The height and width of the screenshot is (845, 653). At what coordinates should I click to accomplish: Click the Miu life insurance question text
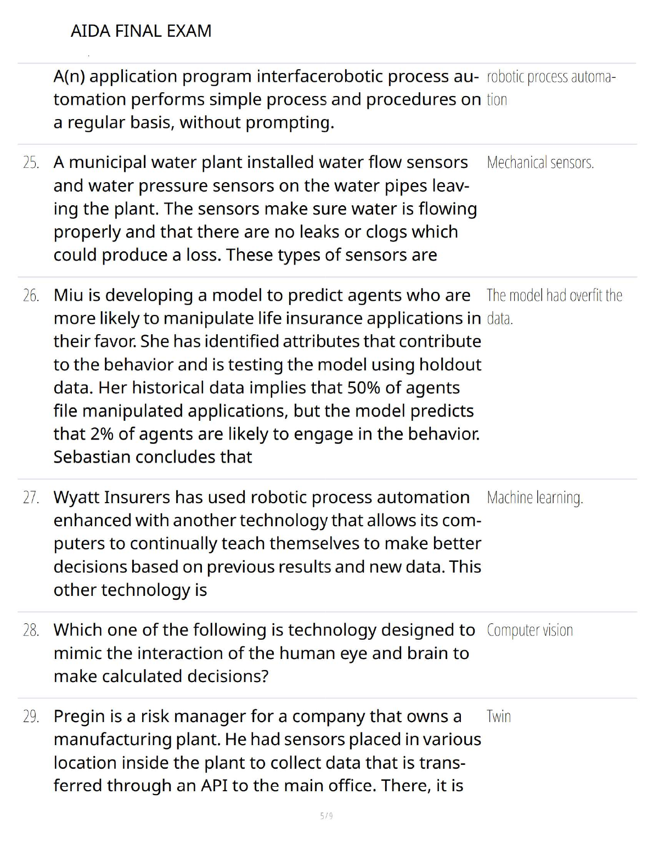coord(266,364)
